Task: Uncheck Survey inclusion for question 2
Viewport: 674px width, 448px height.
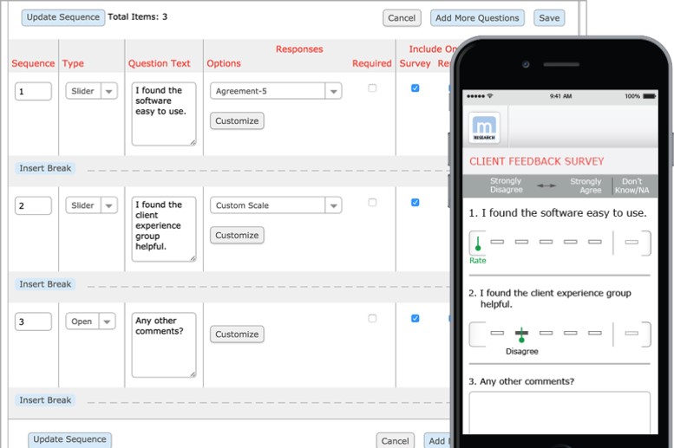Action: click(415, 203)
